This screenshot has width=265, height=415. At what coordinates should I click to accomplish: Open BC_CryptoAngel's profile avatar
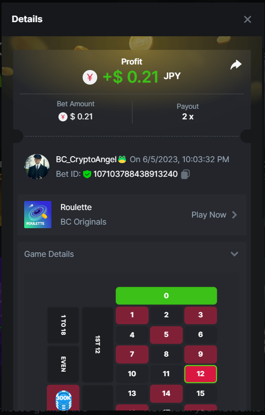click(x=37, y=167)
